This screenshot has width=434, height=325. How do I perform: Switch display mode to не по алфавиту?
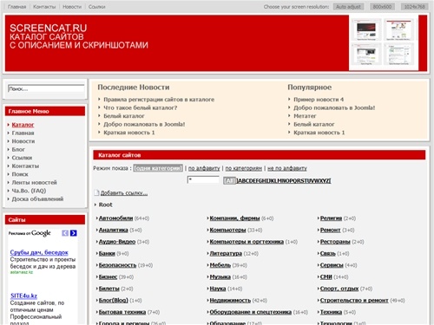(287, 168)
